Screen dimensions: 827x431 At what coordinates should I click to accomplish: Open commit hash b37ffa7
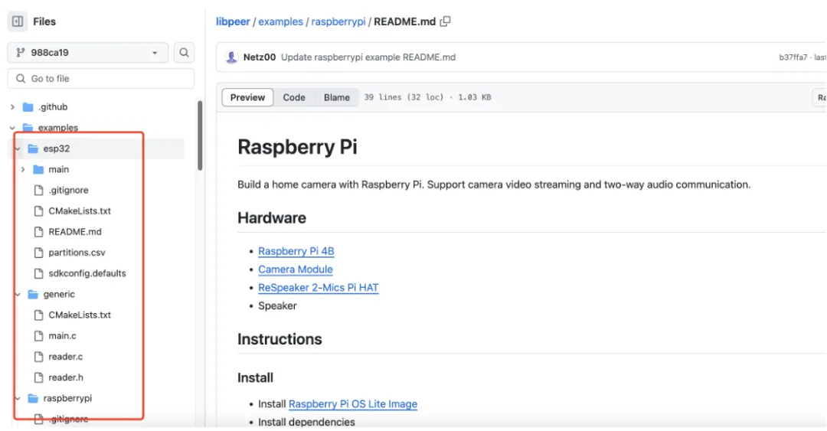pyautogui.click(x=793, y=57)
